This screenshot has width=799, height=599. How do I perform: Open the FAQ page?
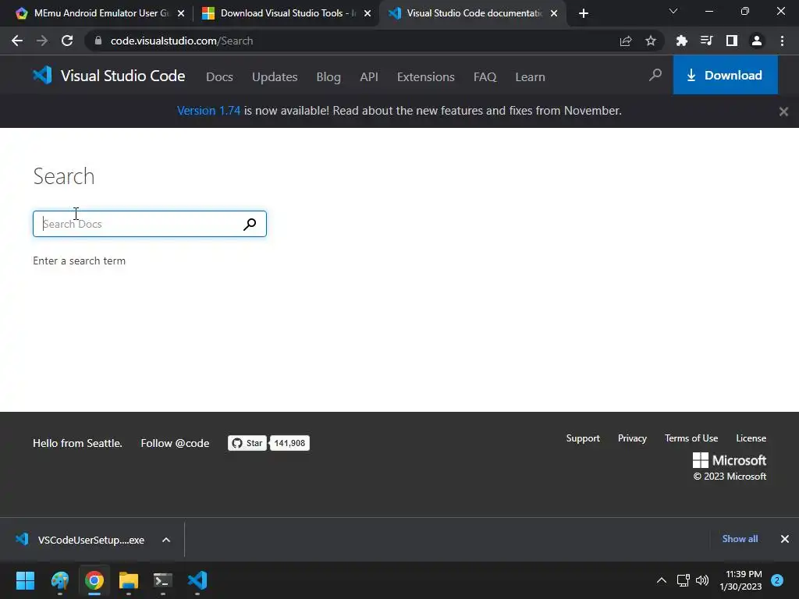click(x=485, y=77)
